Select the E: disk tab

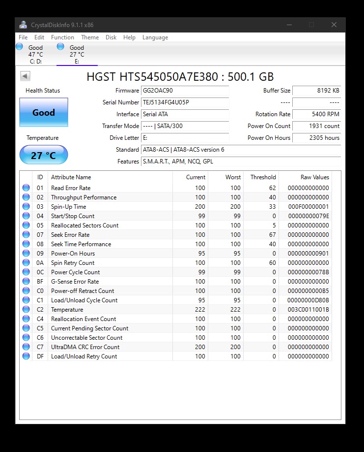point(77,54)
